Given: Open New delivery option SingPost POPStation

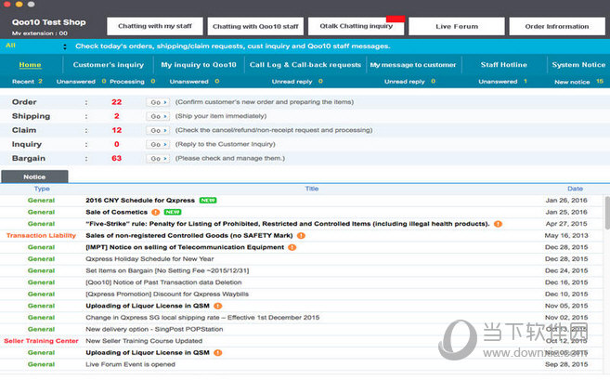Looking at the screenshot, I should point(154,329).
